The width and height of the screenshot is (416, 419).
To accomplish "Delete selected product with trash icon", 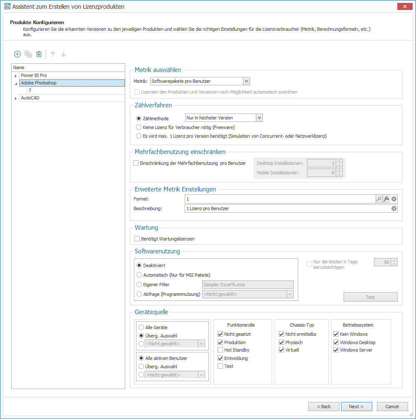I will [x=39, y=54].
